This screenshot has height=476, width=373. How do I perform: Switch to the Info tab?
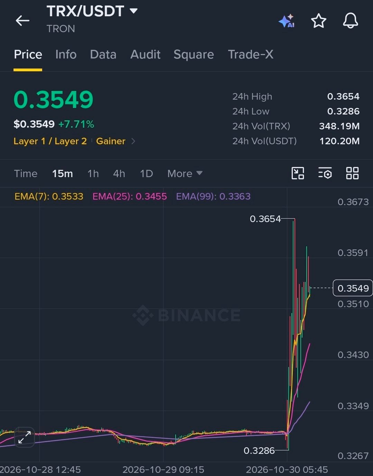[66, 54]
